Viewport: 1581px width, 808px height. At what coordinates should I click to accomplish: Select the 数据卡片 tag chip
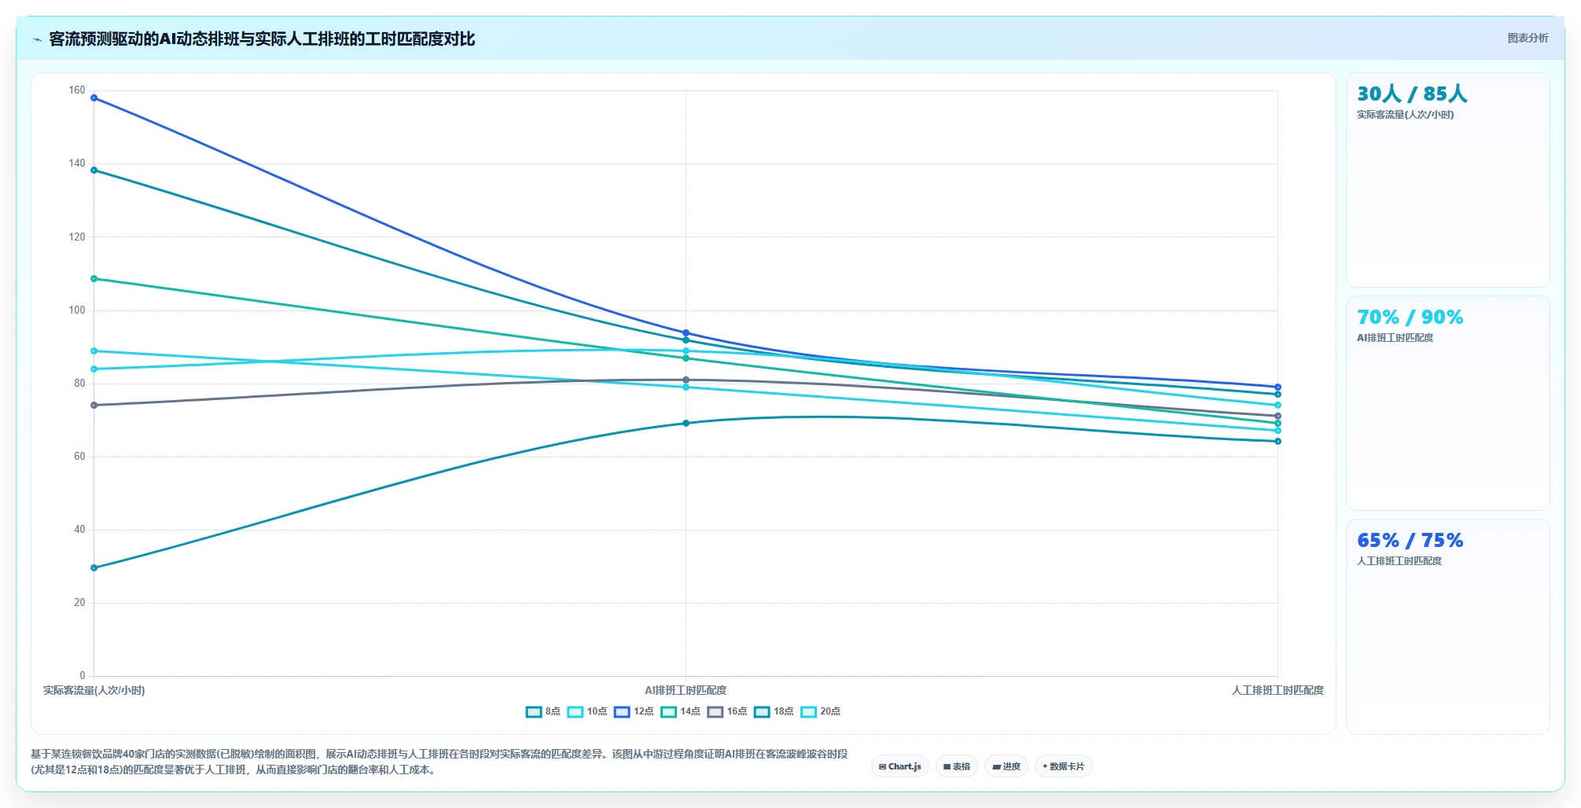1064,766
